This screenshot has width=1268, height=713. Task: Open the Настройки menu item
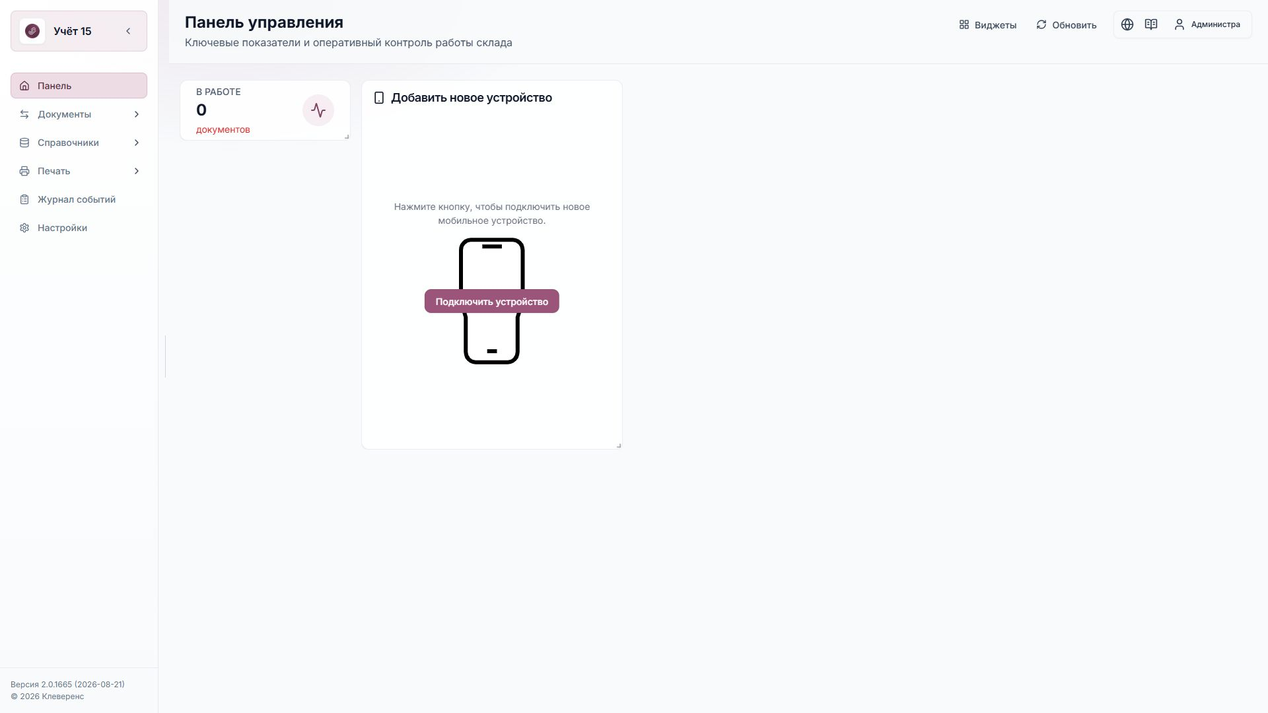[79, 228]
